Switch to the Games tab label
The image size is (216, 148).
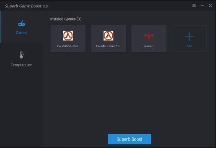pos(21,33)
